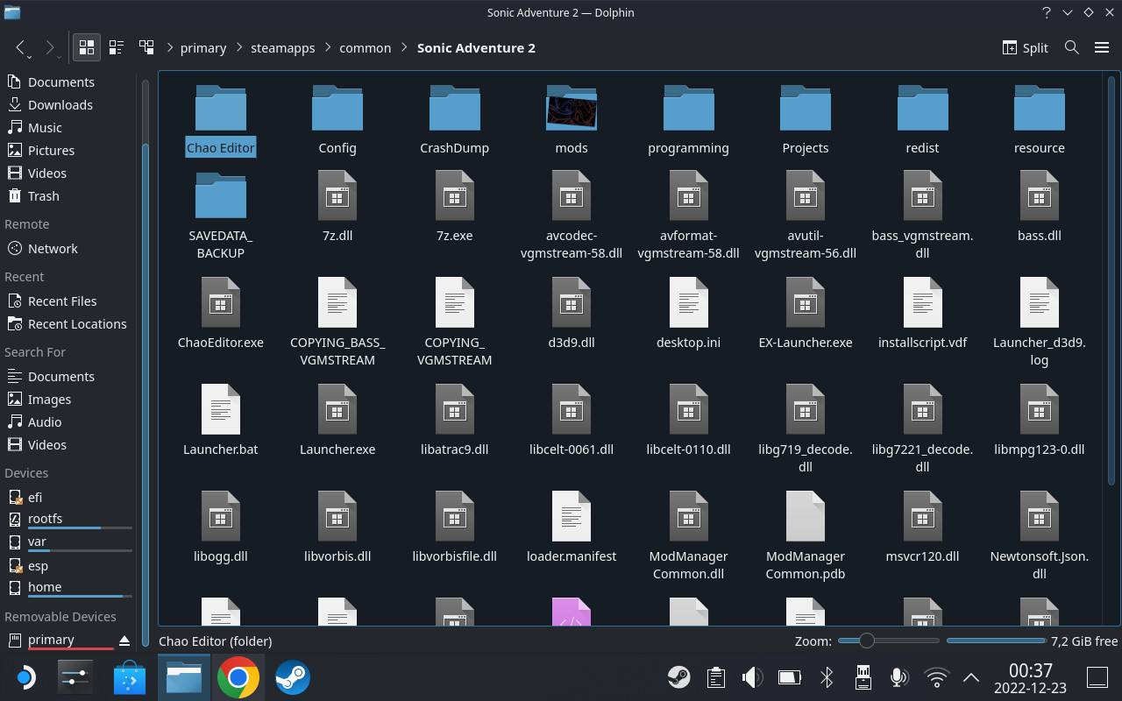Click the back navigation arrow
Viewport: 1122px width, 701px height.
21,47
